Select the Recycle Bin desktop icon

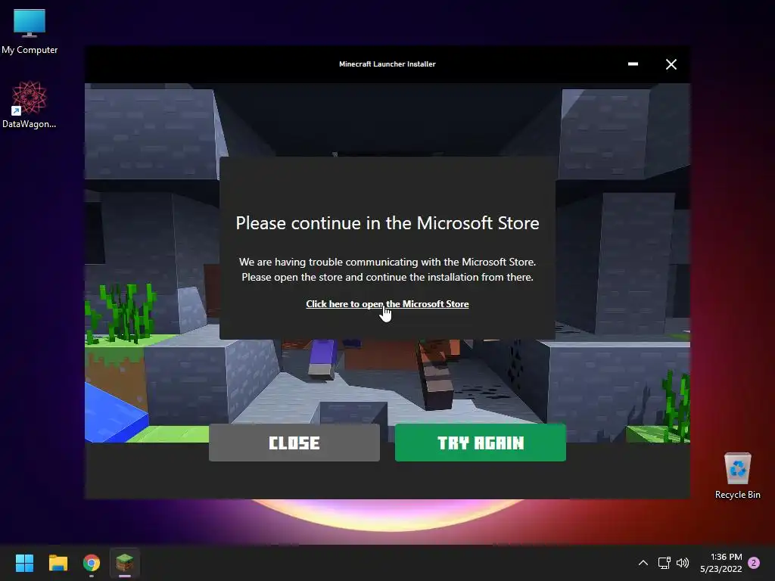(737, 476)
